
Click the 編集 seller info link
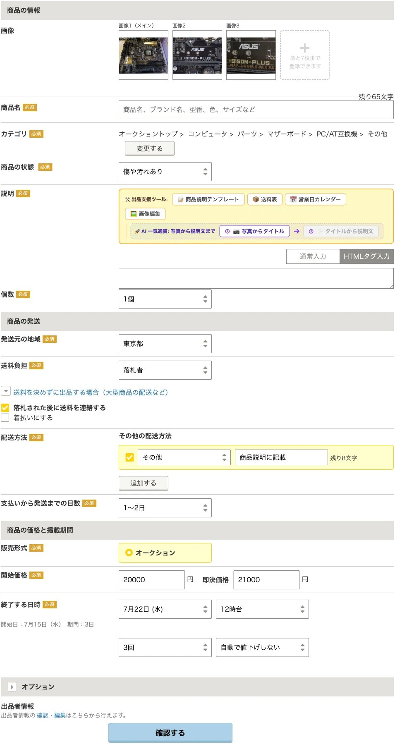point(60,715)
